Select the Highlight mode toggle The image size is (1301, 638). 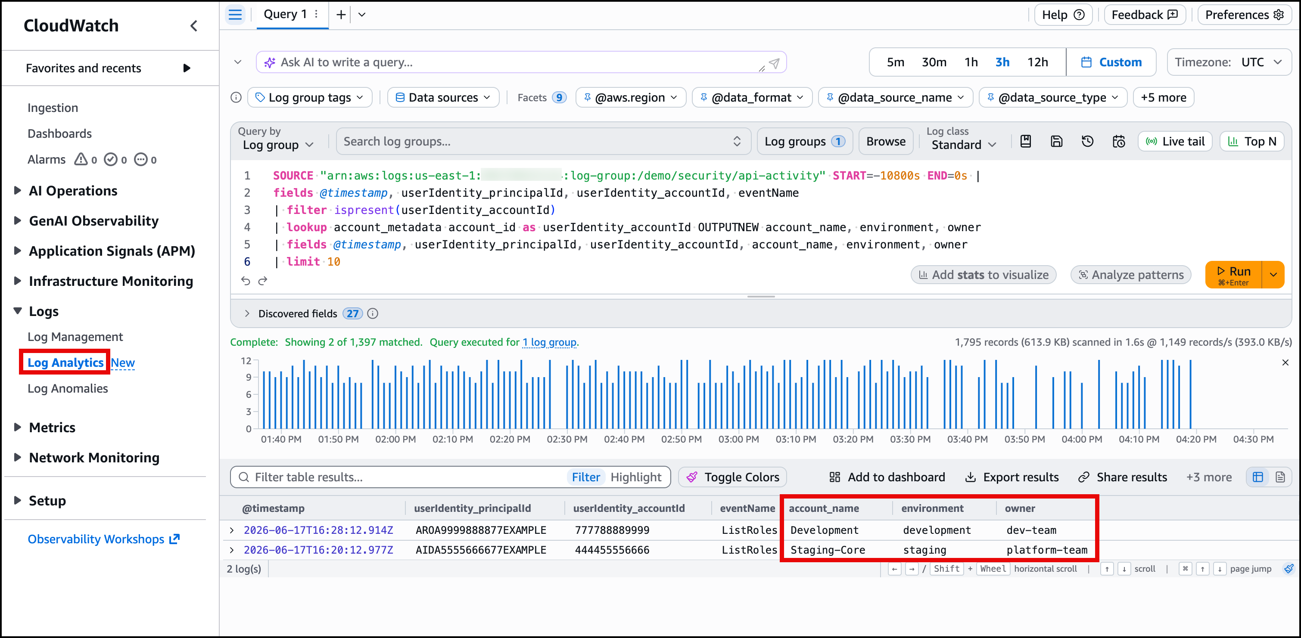click(636, 477)
